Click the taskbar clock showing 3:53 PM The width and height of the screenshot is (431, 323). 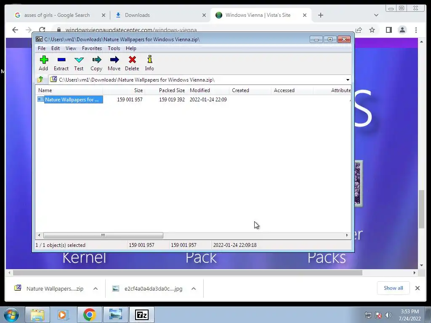pyautogui.click(x=410, y=315)
